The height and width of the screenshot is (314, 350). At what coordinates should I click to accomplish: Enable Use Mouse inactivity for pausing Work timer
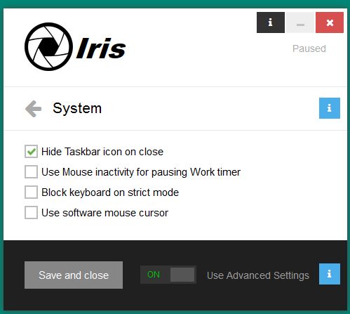(x=31, y=172)
